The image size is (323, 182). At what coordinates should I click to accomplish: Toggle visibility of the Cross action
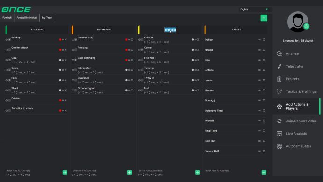(7, 70)
